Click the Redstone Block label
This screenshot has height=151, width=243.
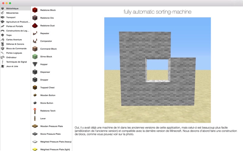[48, 10]
